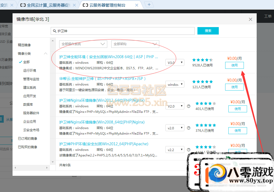Click 9528人已使用 usage count text
This screenshot has height=192, width=274.
click(x=202, y=65)
